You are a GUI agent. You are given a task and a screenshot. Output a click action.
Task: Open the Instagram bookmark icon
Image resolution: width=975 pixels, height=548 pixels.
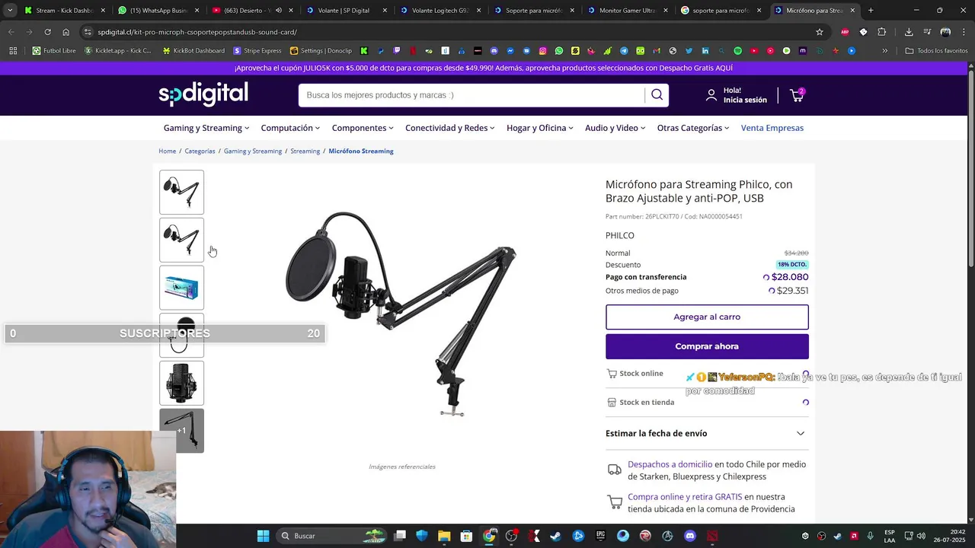[x=542, y=51]
